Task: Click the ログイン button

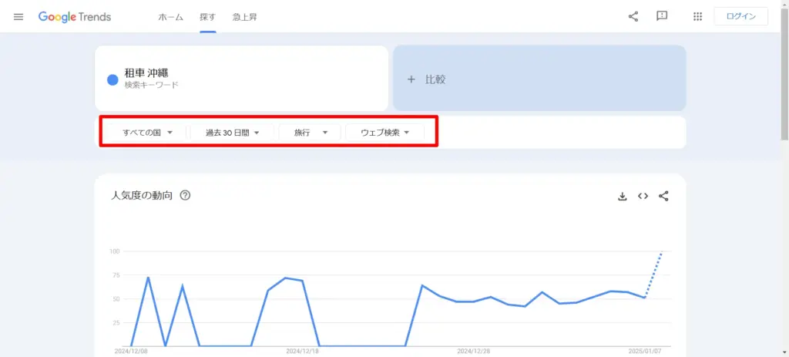Action: click(x=740, y=16)
